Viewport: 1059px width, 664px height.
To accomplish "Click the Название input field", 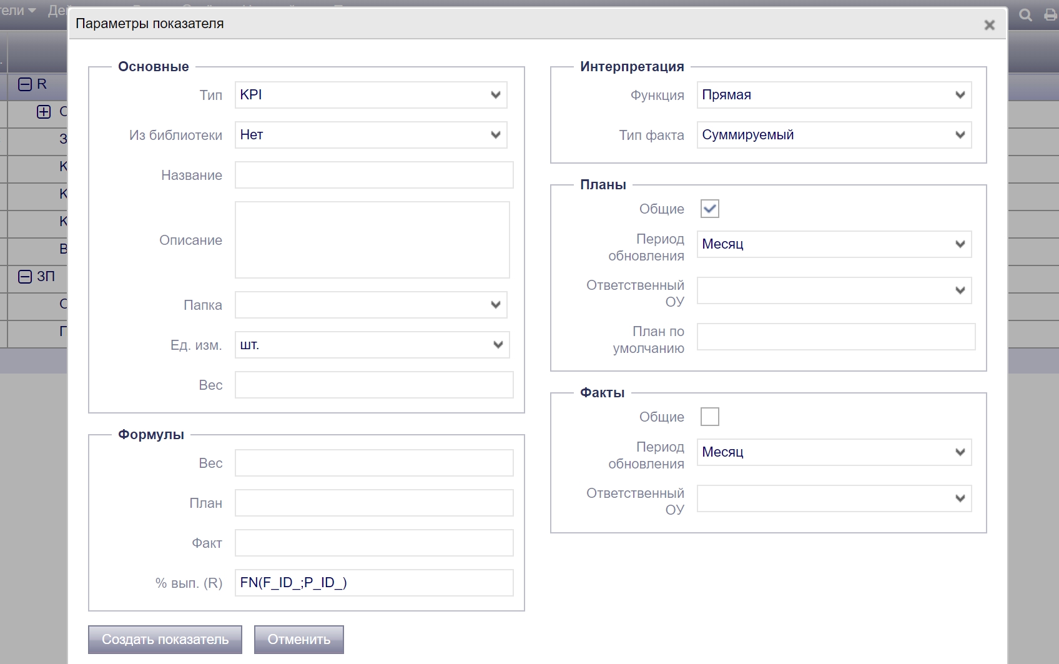I will click(x=374, y=175).
